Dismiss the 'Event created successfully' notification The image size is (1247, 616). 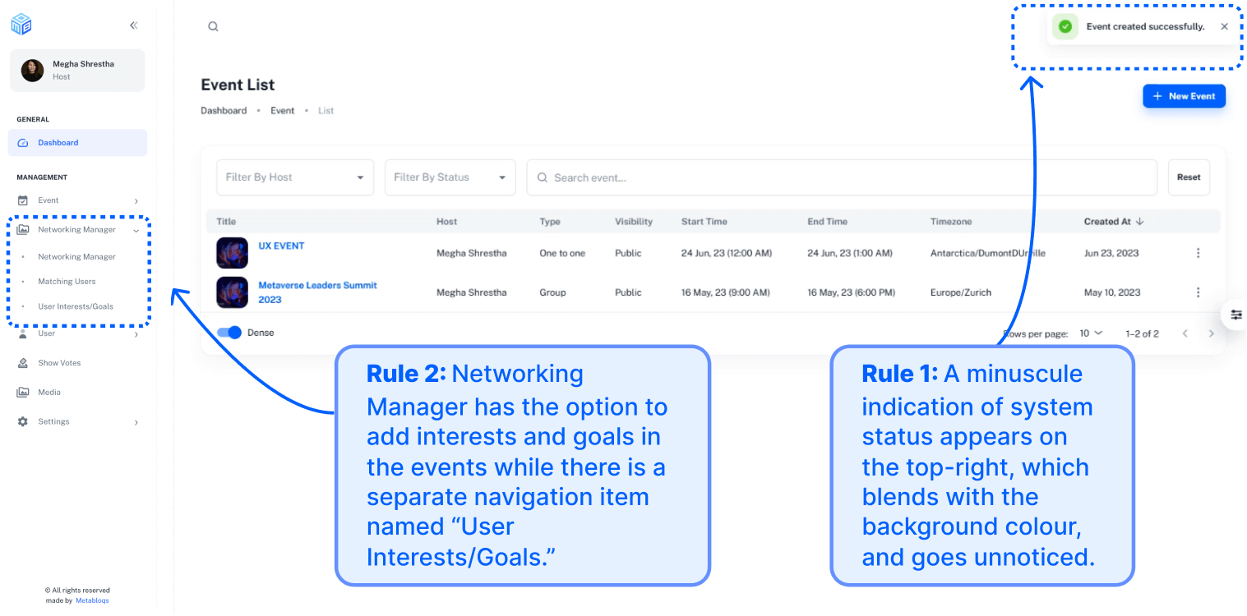click(x=1224, y=26)
